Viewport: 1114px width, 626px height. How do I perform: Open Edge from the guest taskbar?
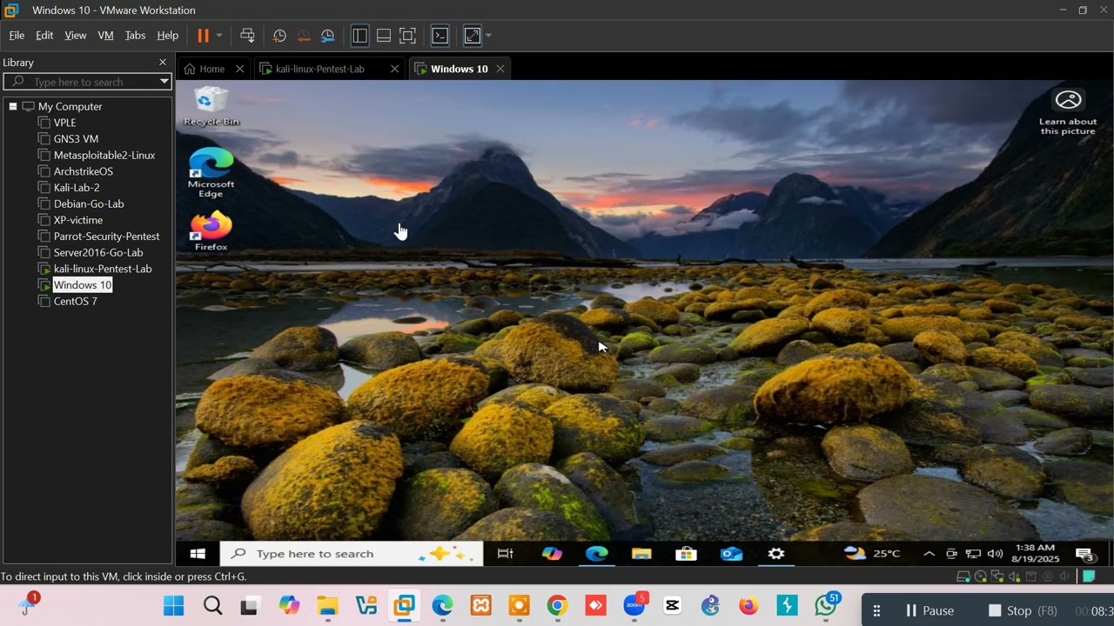tap(596, 554)
